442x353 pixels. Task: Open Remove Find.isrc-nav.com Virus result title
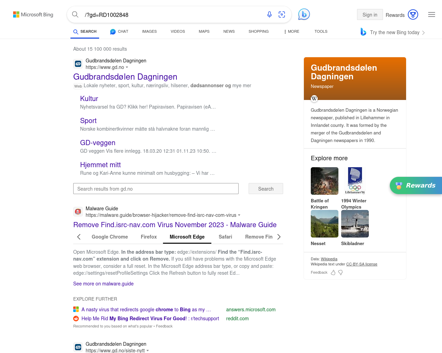pyautogui.click(x=175, y=225)
